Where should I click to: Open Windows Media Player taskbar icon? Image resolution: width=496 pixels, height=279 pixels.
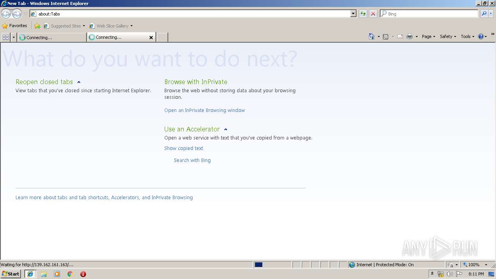point(57,274)
